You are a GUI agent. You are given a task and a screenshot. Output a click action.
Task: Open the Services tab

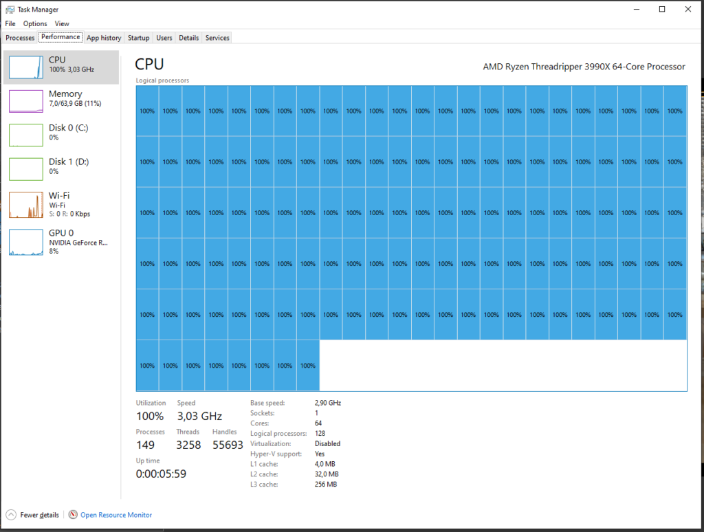tap(217, 38)
